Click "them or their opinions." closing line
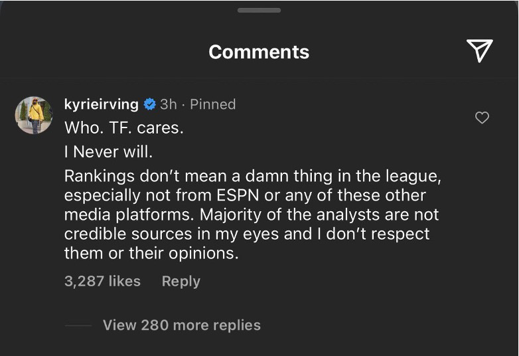519x356 pixels. point(151,253)
